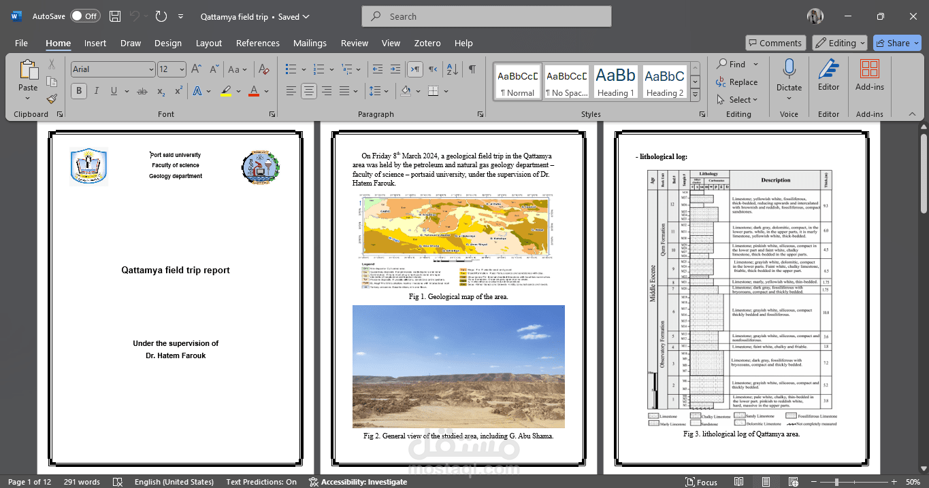Click Focus mode in status bar
The height and width of the screenshot is (488, 929).
pyautogui.click(x=700, y=482)
